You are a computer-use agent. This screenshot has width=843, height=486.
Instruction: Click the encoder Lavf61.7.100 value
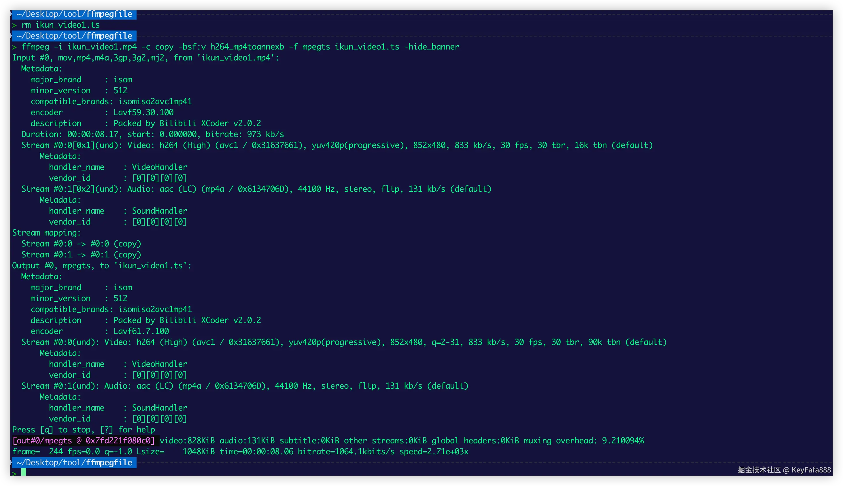point(141,331)
